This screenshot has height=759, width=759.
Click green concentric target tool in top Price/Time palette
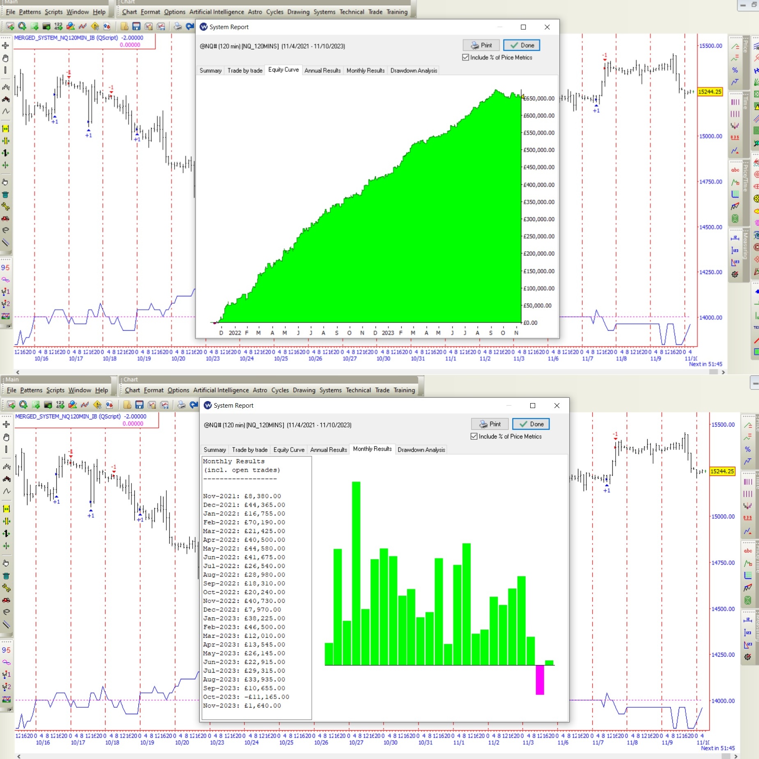click(x=735, y=219)
